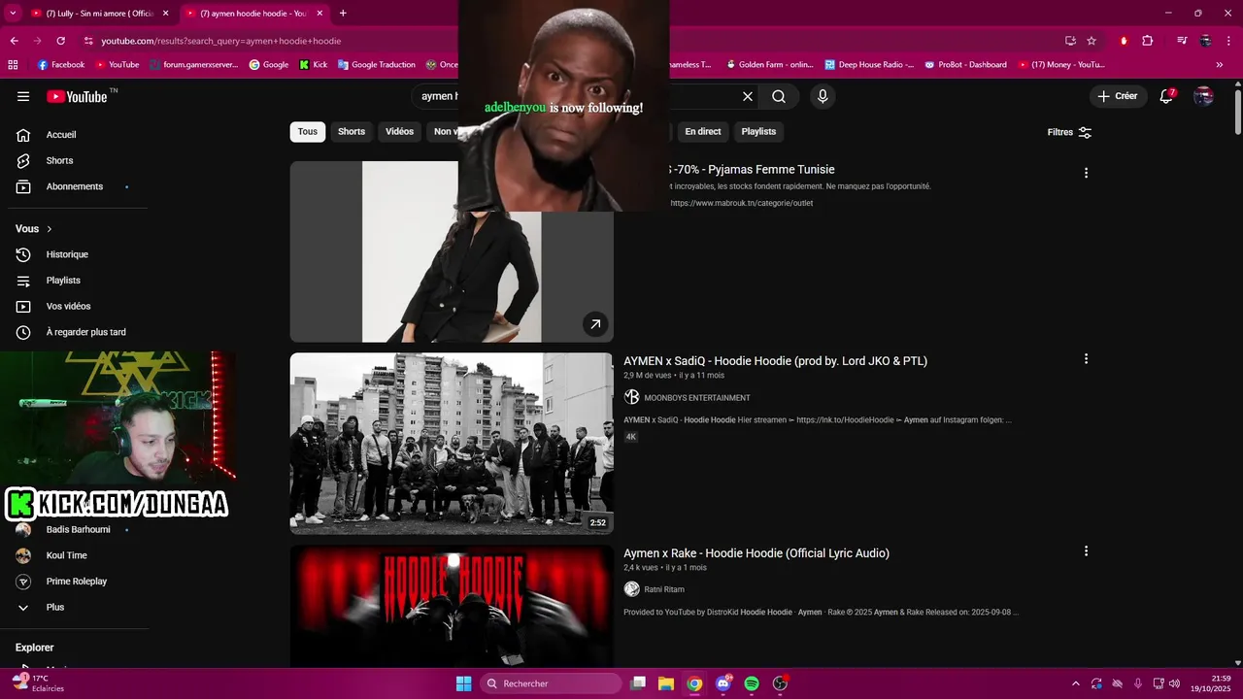The width and height of the screenshot is (1243, 699).
Task: Reload the page in Chrome
Action: (60, 41)
